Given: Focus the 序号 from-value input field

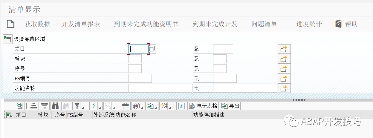Looking at the screenshot, I should tap(135, 69).
